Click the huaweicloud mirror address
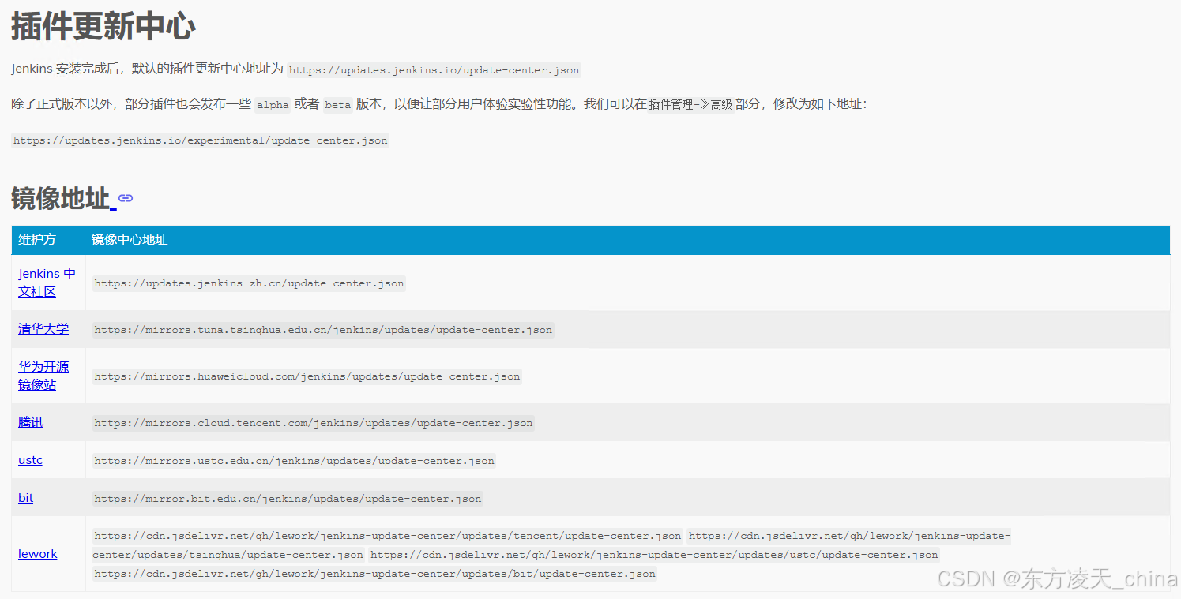1181x599 pixels. (x=307, y=376)
